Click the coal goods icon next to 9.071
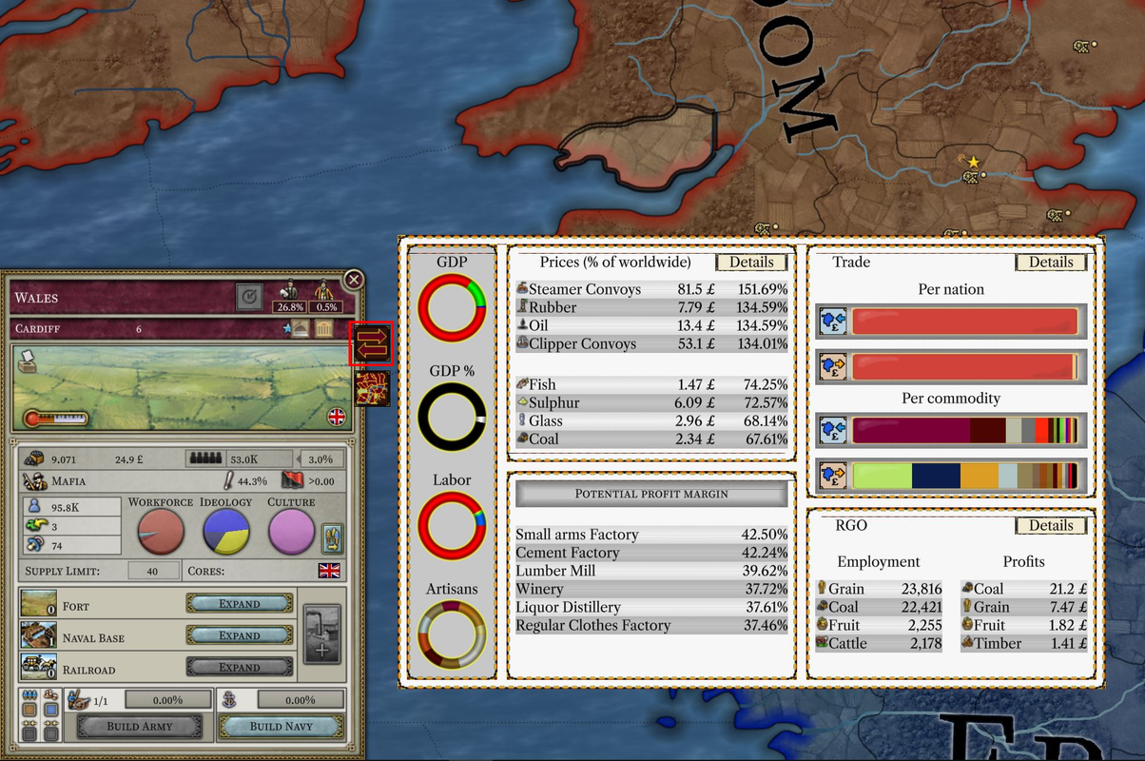Screen dimensions: 1145x761 coord(36,458)
